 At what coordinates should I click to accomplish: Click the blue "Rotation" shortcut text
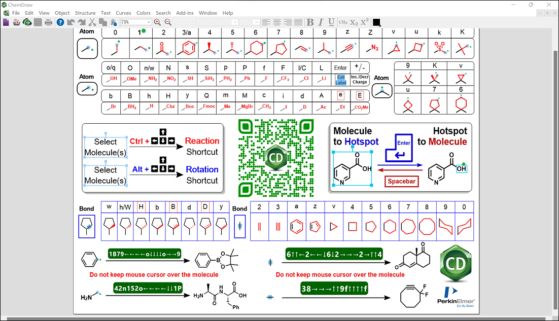tap(202, 169)
